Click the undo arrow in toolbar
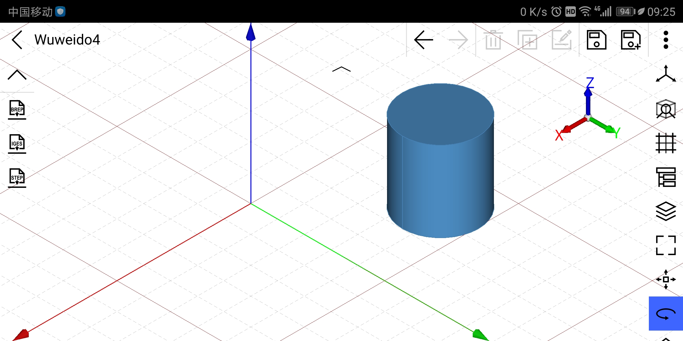The image size is (683, 341). coord(423,40)
